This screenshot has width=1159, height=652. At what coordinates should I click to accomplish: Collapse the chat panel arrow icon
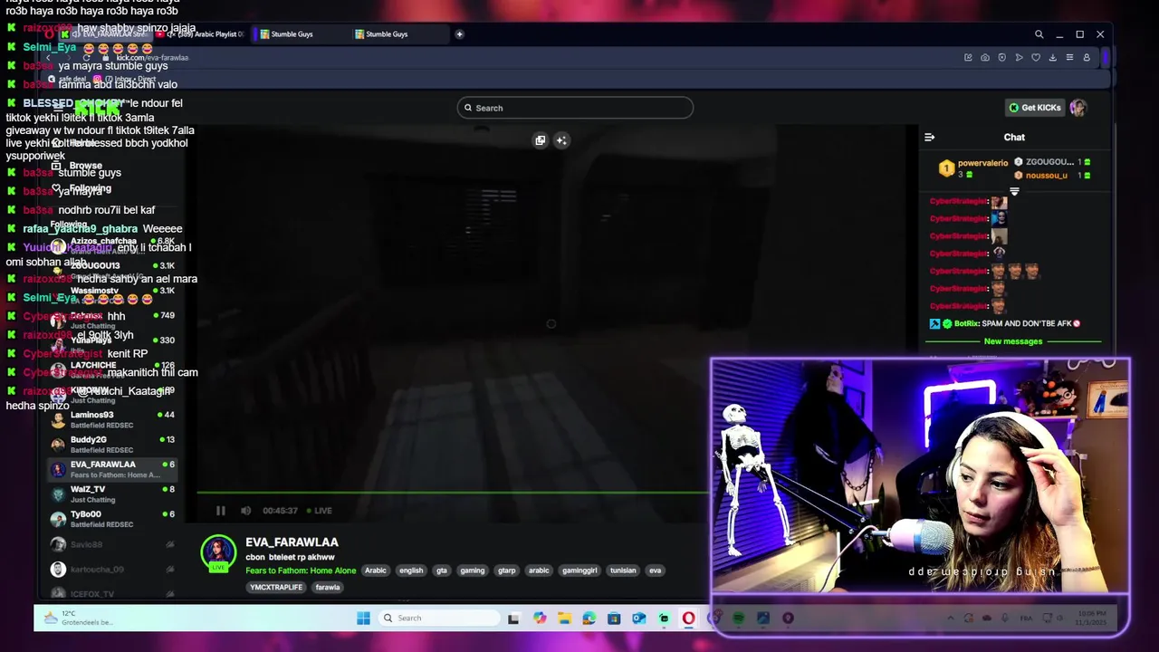click(x=929, y=138)
